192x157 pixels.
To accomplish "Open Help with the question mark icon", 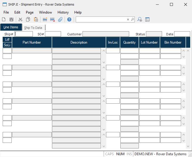I will (x=69, y=19).
